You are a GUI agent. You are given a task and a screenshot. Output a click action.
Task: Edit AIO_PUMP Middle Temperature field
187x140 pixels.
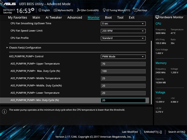point(123,79)
